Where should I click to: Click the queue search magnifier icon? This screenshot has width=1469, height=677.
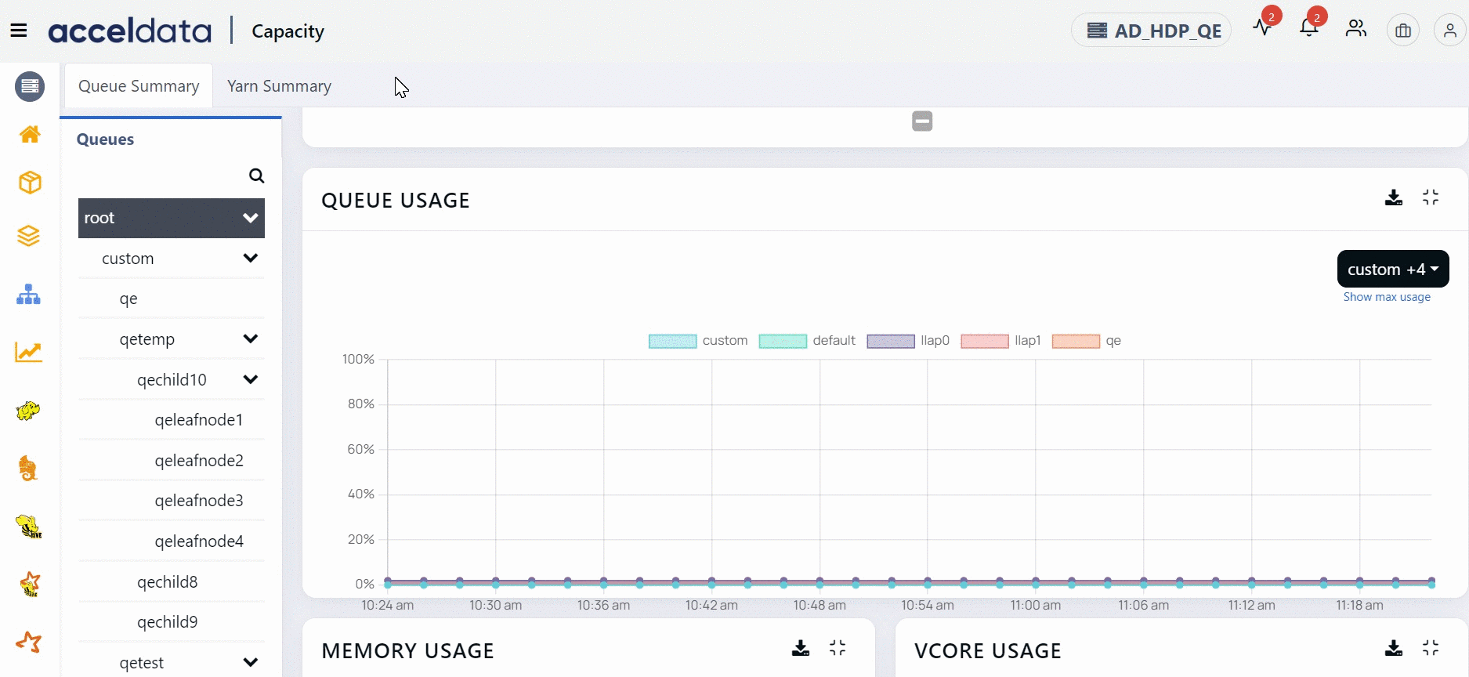[256, 176]
